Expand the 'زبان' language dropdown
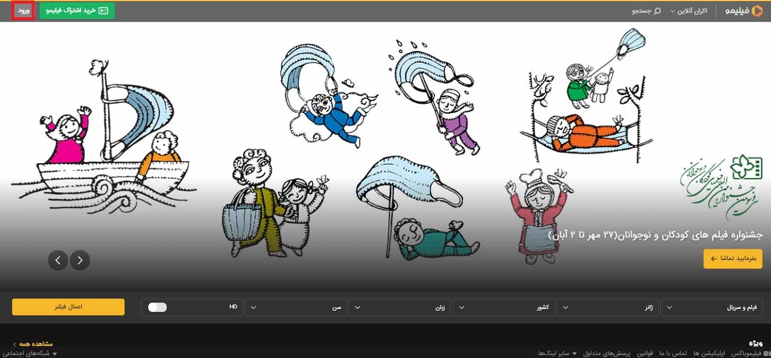Image resolution: width=771 pixels, height=358 pixels. 399,307
